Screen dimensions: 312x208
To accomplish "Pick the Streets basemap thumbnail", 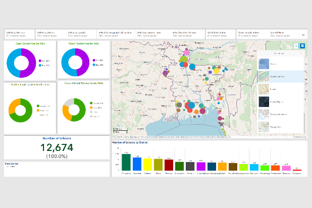I will [265, 89].
